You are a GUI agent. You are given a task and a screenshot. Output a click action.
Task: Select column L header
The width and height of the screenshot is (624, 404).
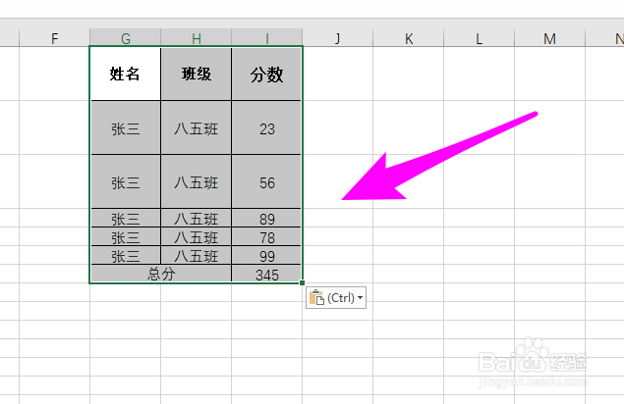480,38
